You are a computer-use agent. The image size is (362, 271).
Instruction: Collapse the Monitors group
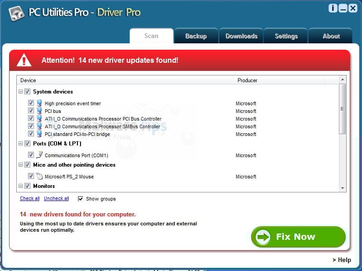(20, 186)
